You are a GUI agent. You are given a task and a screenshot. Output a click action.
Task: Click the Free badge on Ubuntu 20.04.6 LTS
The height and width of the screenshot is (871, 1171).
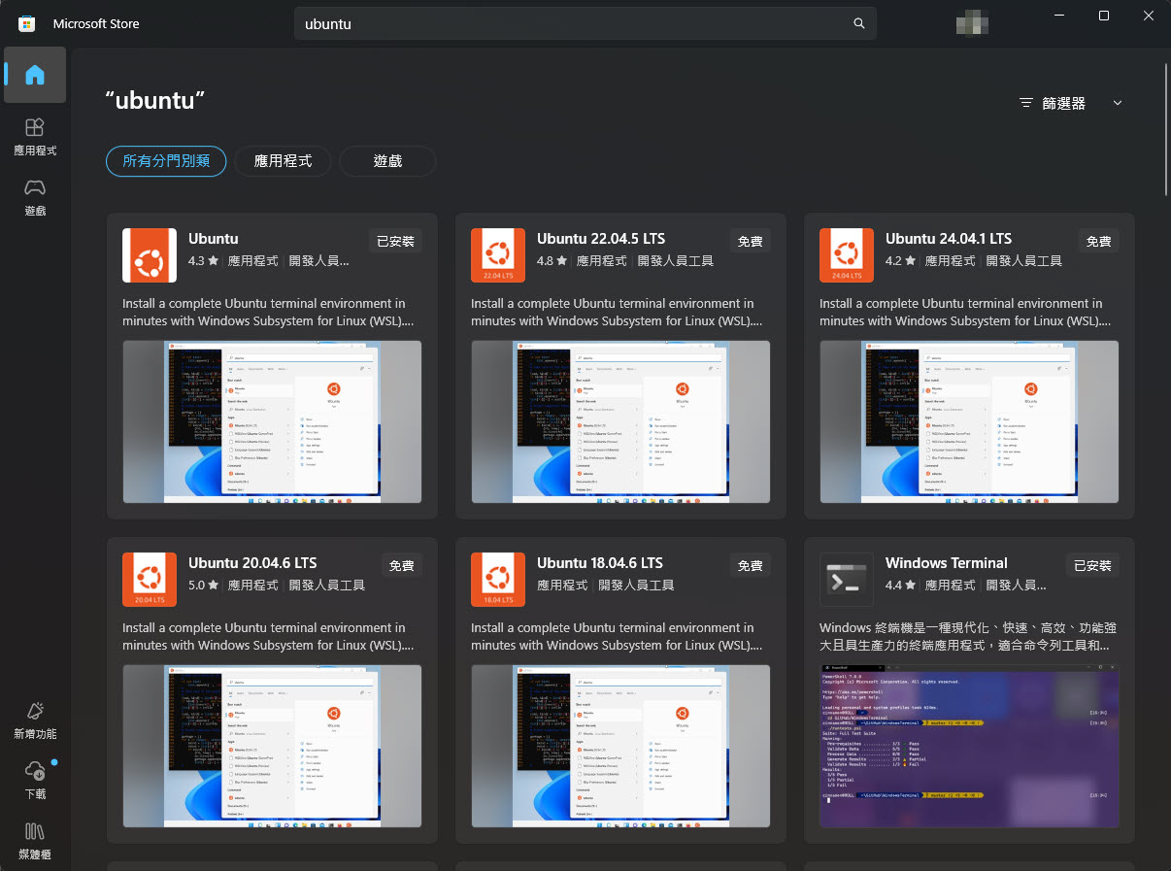click(x=401, y=565)
